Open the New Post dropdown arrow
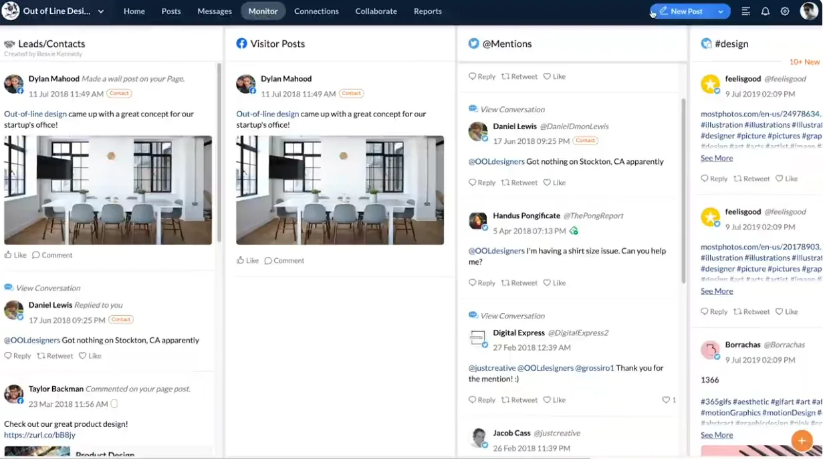This screenshot has height=459, width=823. point(720,11)
